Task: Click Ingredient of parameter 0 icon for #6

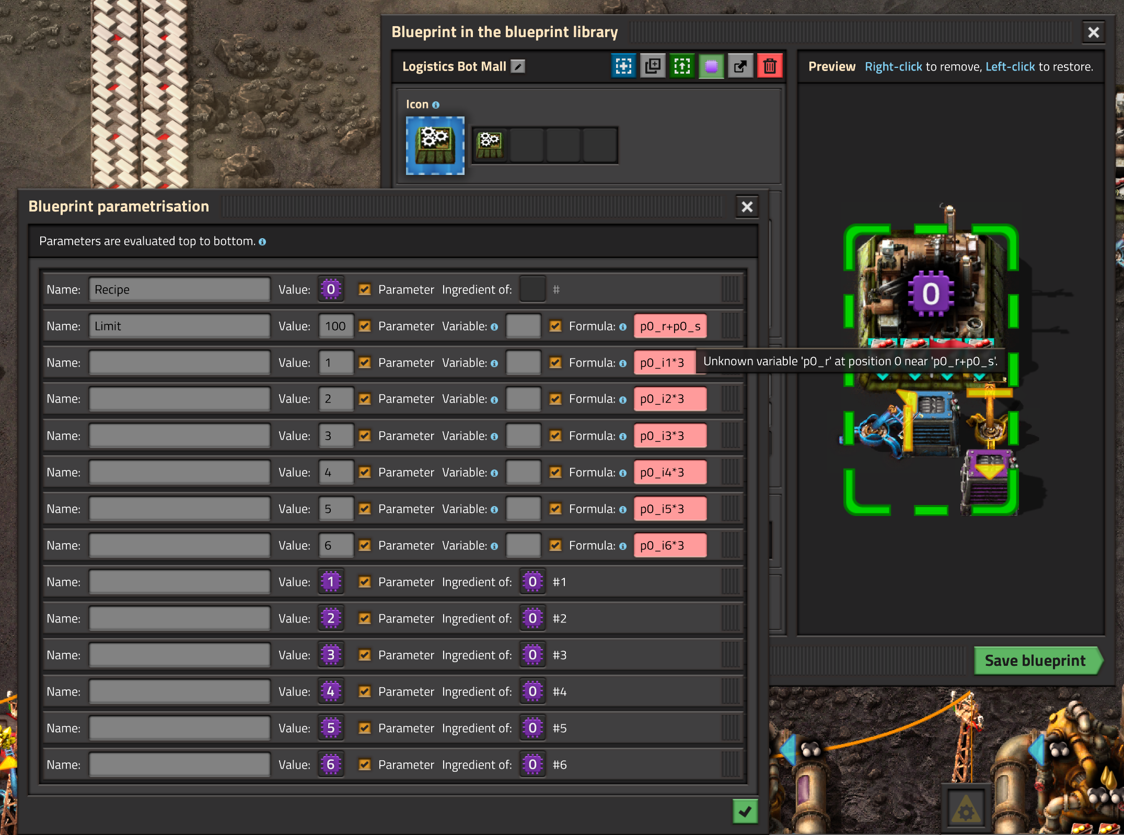Action: click(x=532, y=765)
